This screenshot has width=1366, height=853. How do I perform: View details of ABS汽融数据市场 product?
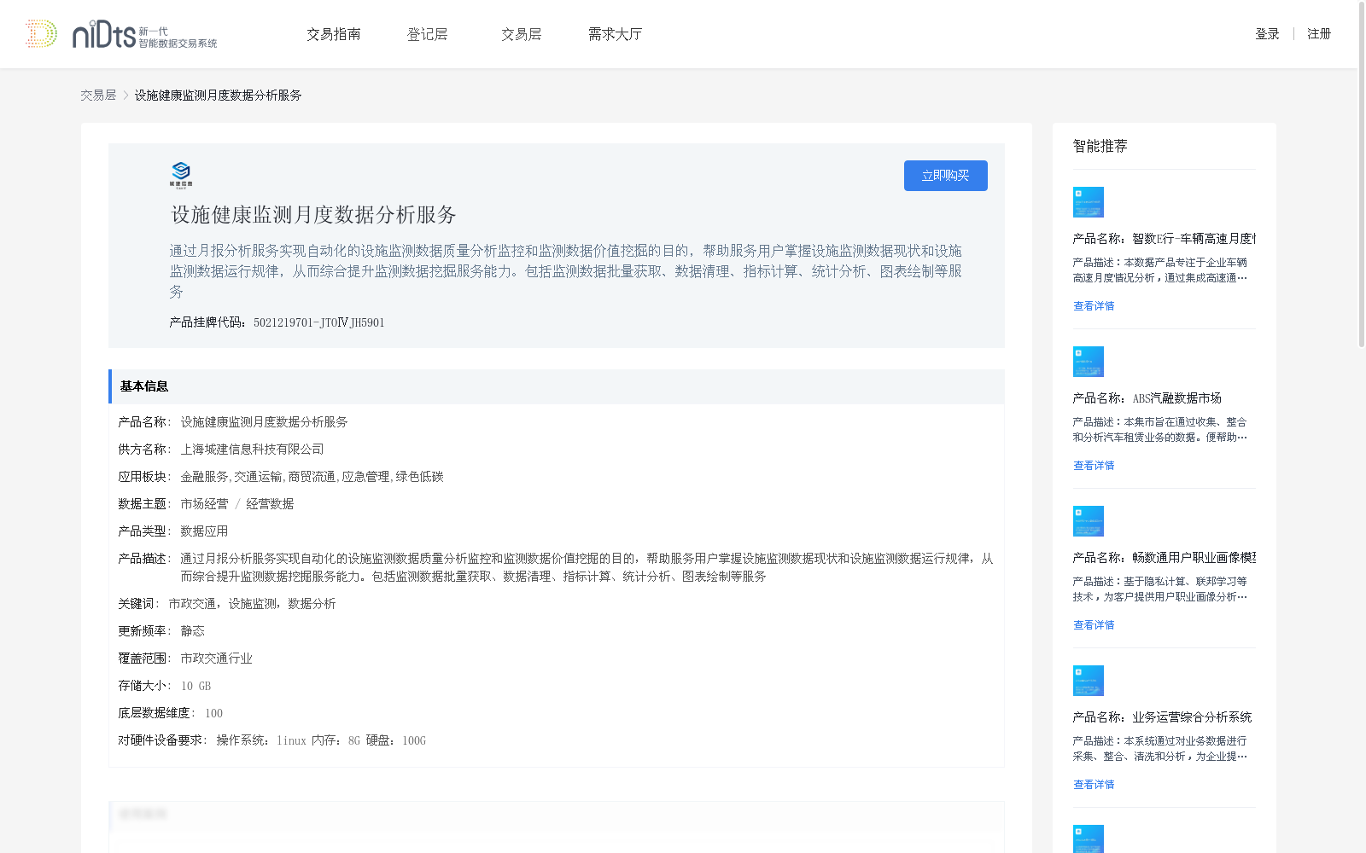[x=1094, y=466]
